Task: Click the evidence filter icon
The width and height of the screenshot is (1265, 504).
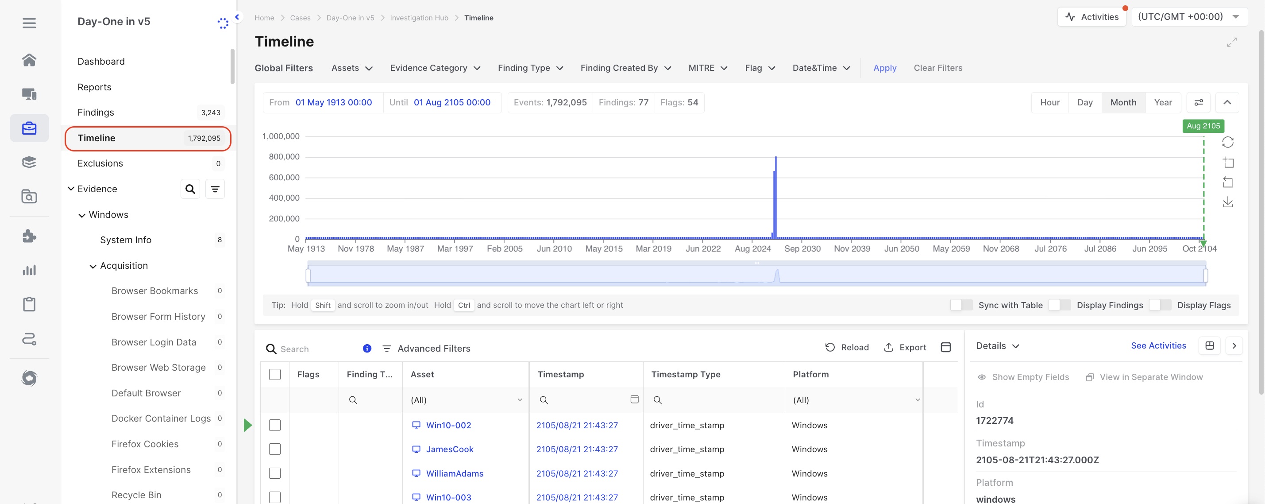Action: click(215, 189)
